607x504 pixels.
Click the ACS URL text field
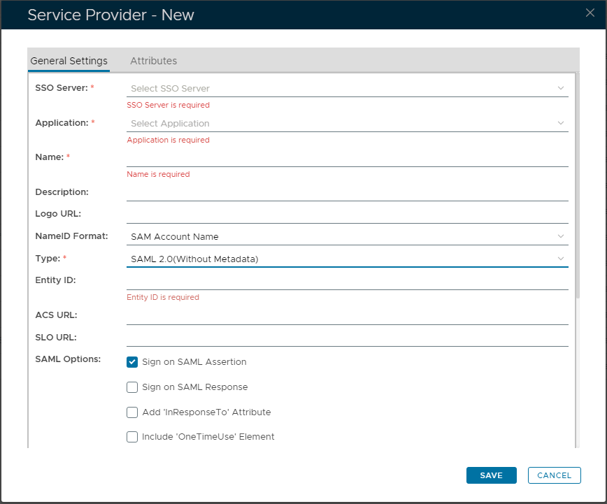coord(347,316)
